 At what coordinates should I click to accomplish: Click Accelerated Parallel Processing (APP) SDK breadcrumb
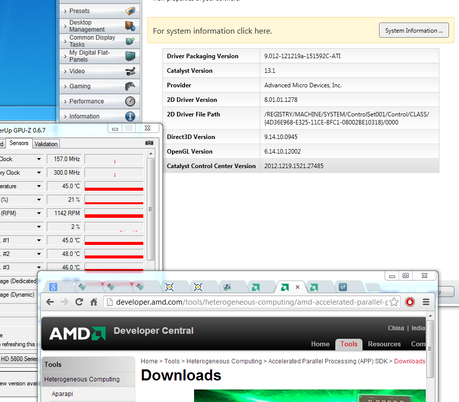point(328,361)
